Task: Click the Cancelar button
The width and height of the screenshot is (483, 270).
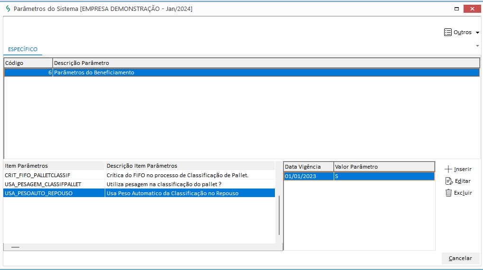Action: [461, 258]
